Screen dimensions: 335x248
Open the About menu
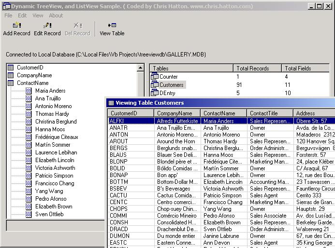coord(56,15)
